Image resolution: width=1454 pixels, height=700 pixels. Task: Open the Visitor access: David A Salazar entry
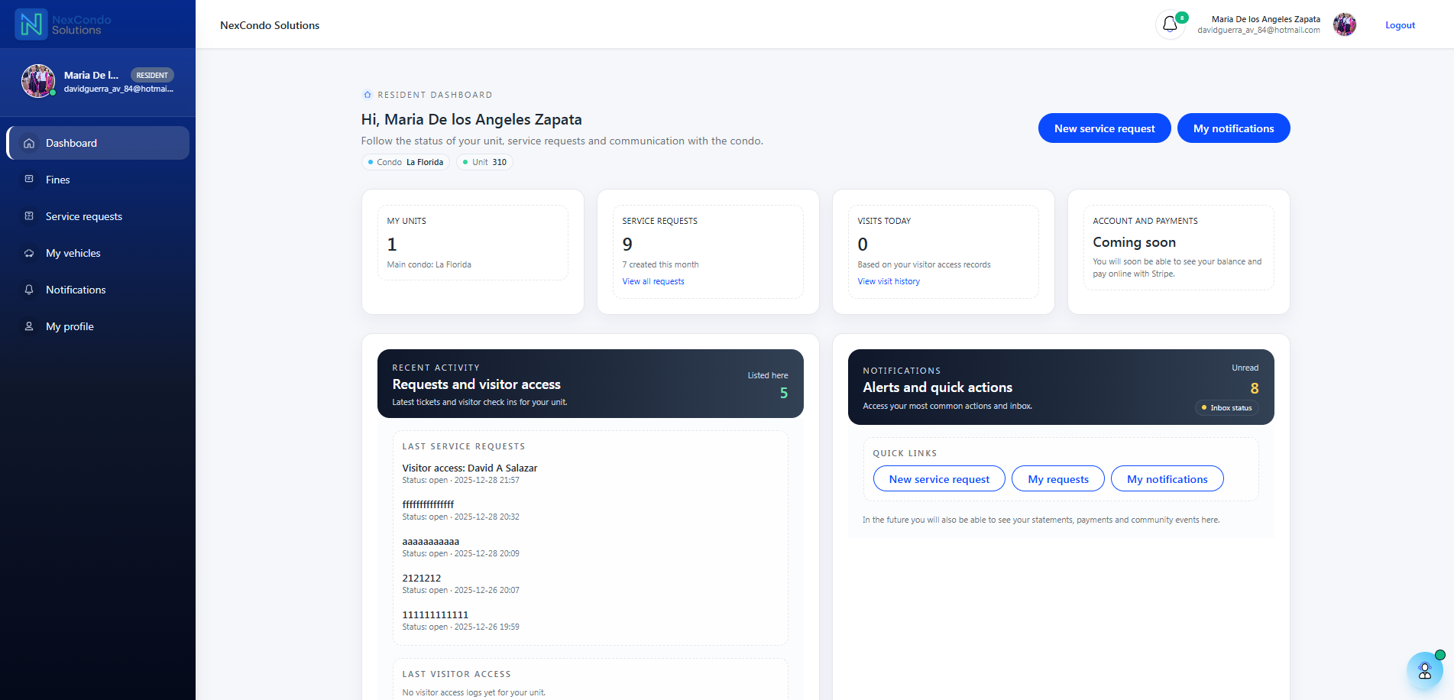[469, 468]
